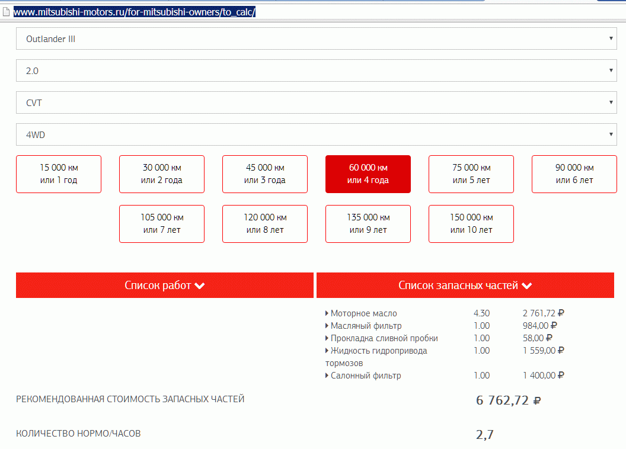The width and height of the screenshot is (626, 449).
Task: Expand the Масляный фильтр item
Action: [364, 326]
